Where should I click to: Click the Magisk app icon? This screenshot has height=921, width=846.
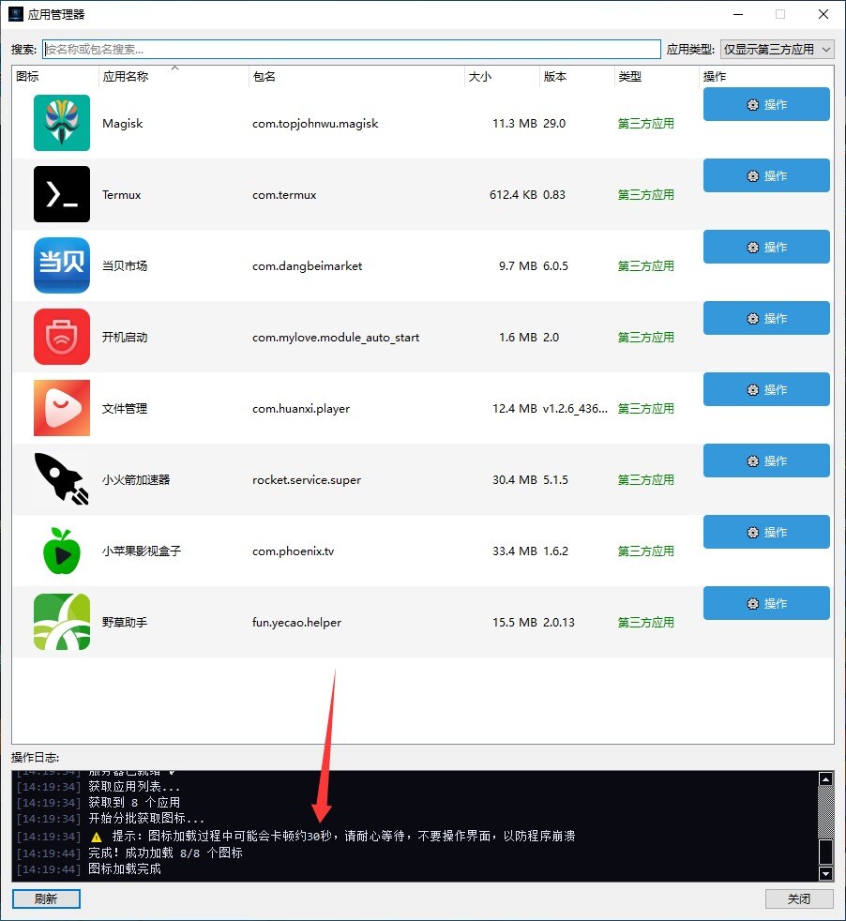tap(62, 123)
